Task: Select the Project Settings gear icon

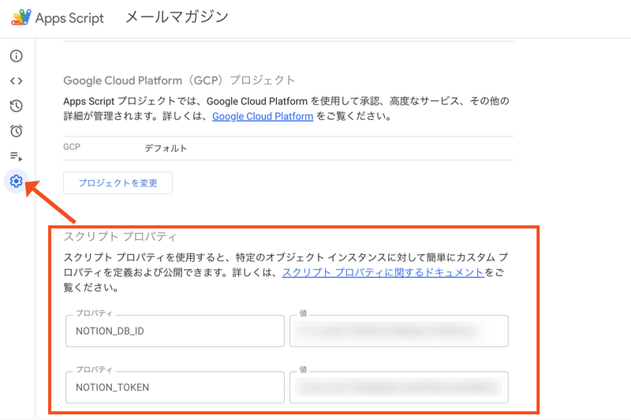Action: point(16,182)
